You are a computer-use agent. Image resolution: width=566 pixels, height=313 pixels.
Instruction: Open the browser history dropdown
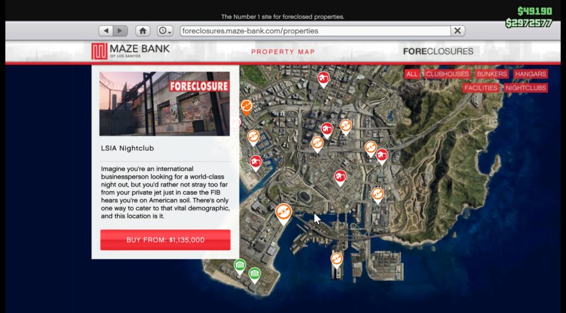[165, 31]
